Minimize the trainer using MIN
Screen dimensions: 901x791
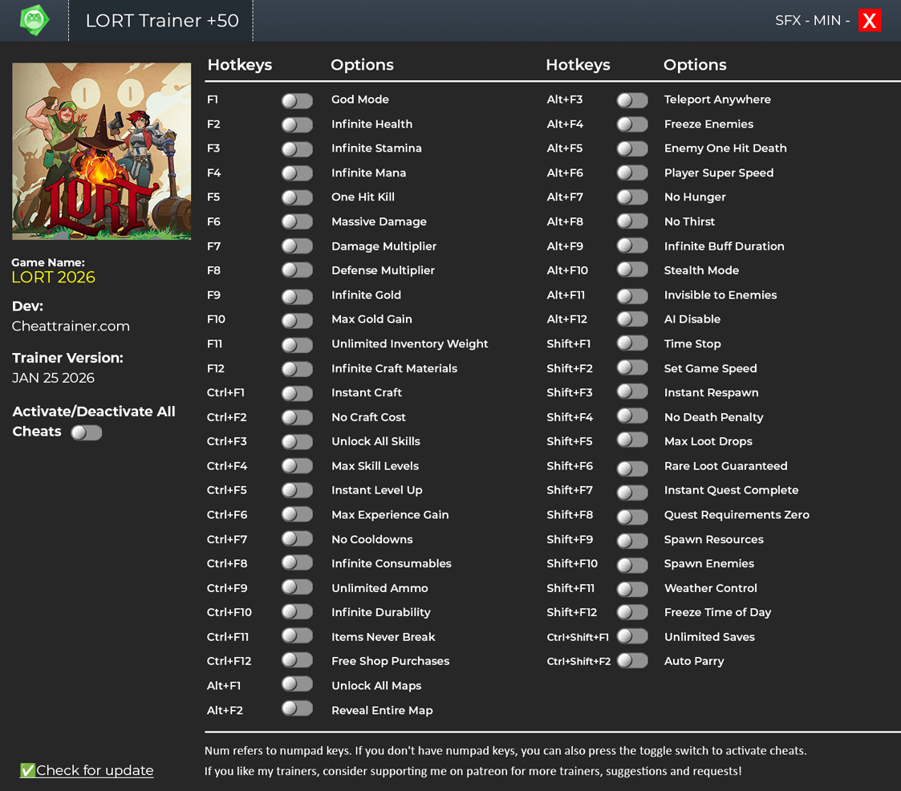(826, 21)
